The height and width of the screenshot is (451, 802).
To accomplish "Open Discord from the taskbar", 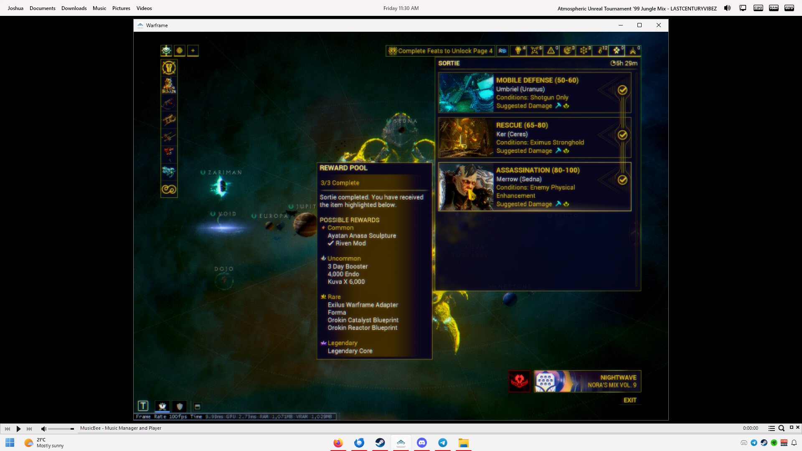I will 422,443.
